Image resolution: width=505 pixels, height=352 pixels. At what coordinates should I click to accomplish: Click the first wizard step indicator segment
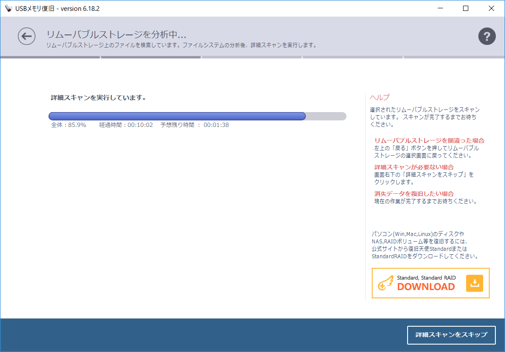[x=51, y=57]
